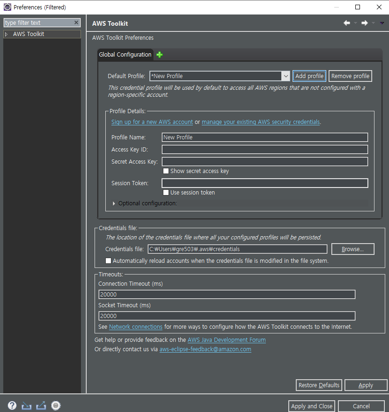Image resolution: width=389 pixels, height=412 pixels.
Task: Click the Profile Name field
Action: tap(265, 137)
